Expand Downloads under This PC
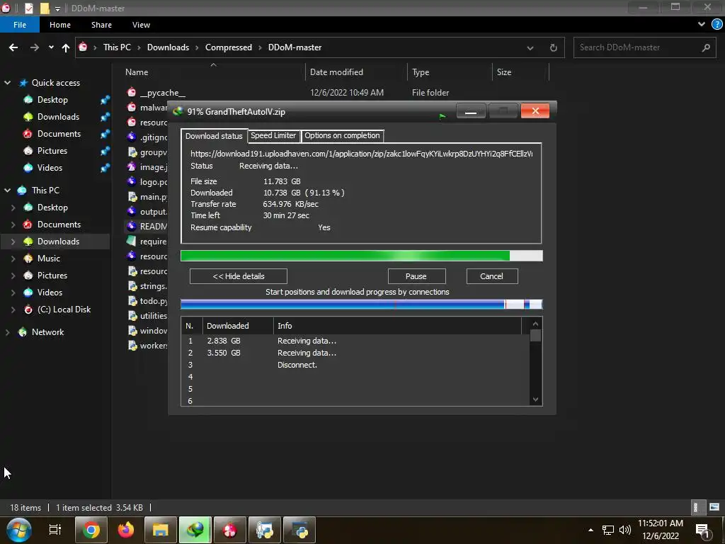725x544 pixels. [13, 242]
